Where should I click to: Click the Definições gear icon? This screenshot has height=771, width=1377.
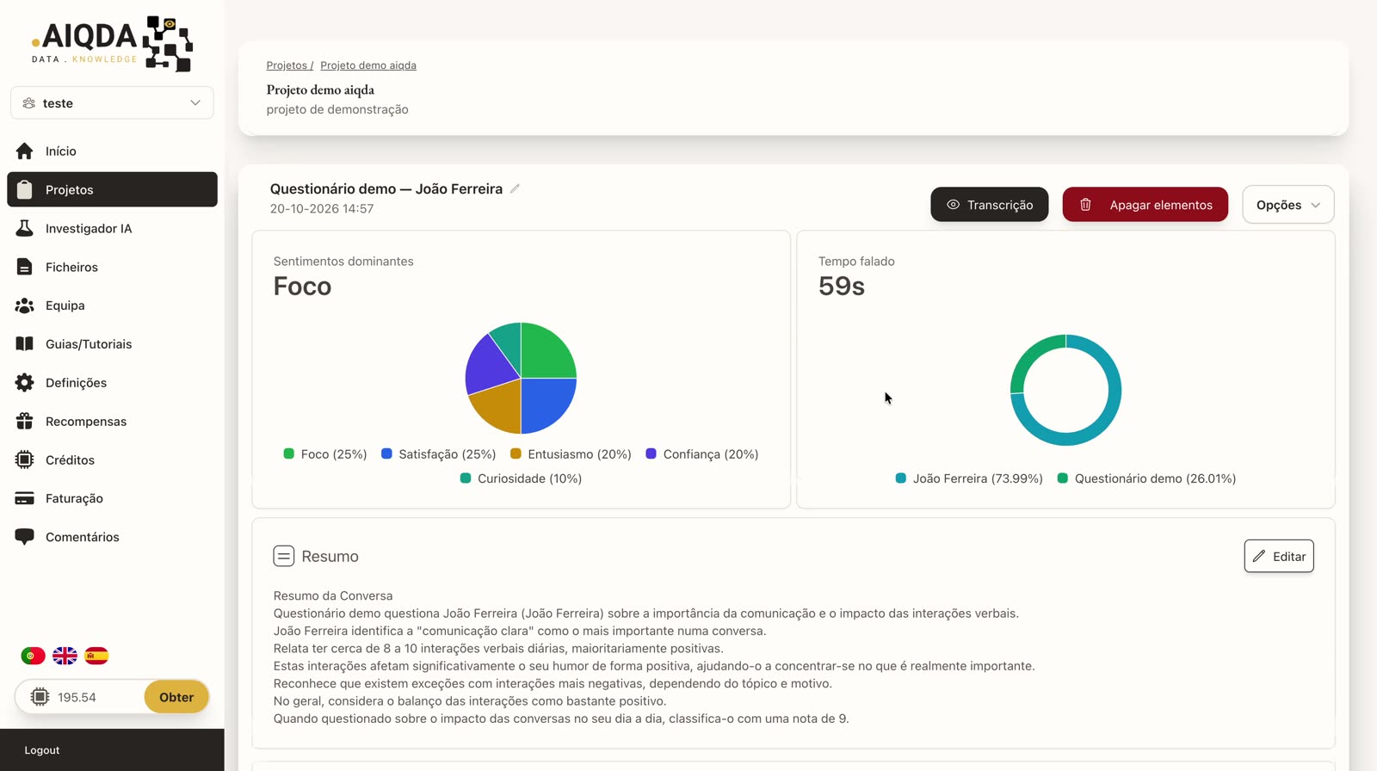25,383
